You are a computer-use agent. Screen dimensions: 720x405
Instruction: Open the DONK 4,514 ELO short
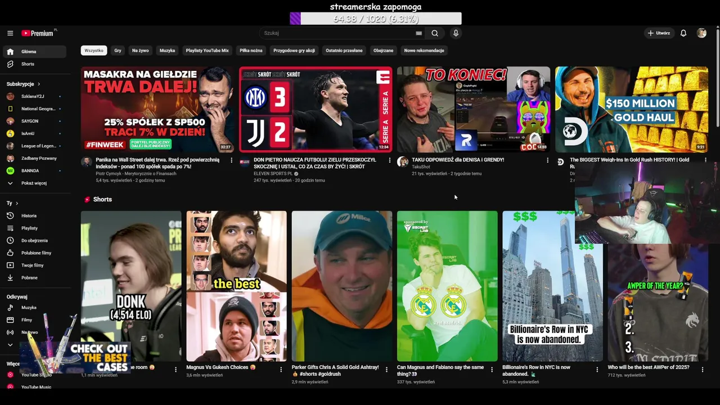coord(131,286)
